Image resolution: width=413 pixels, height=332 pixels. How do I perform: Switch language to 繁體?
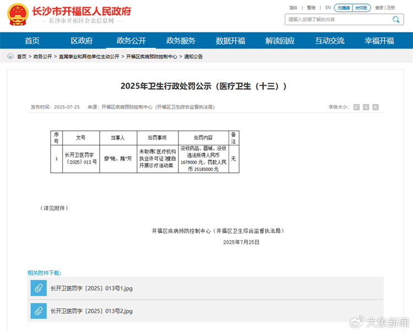[x=311, y=8]
